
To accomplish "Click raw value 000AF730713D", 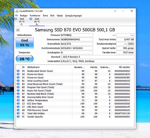I will tap(122, 113).
